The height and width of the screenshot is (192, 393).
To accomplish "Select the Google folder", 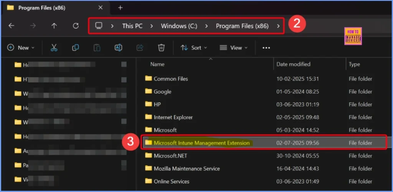I will pos(264,91).
